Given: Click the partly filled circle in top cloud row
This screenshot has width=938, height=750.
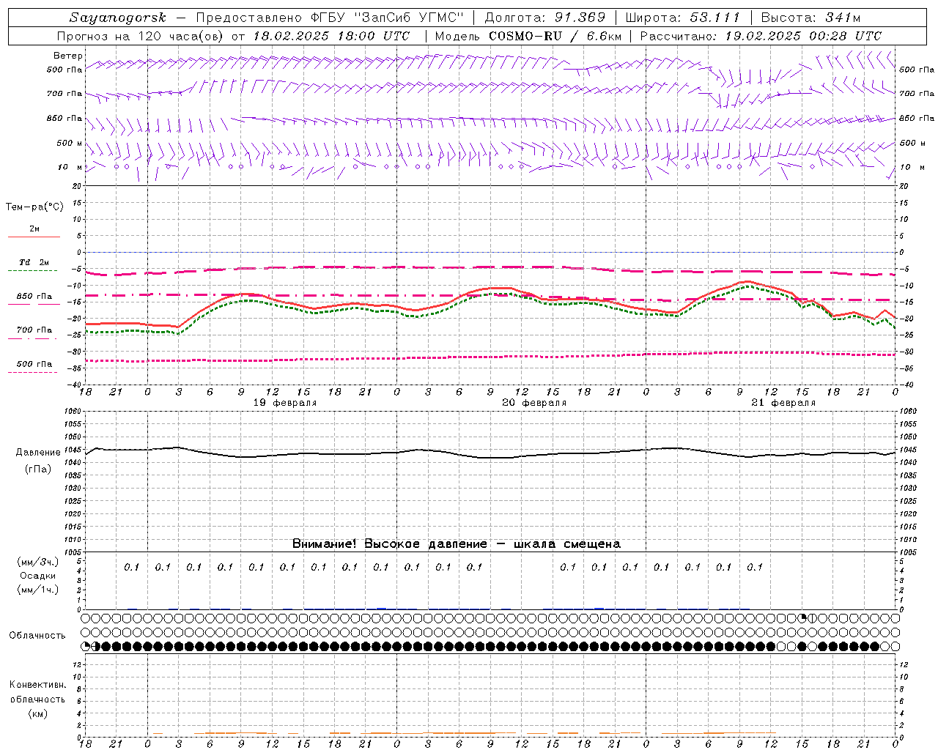Looking at the screenshot, I should (802, 618).
